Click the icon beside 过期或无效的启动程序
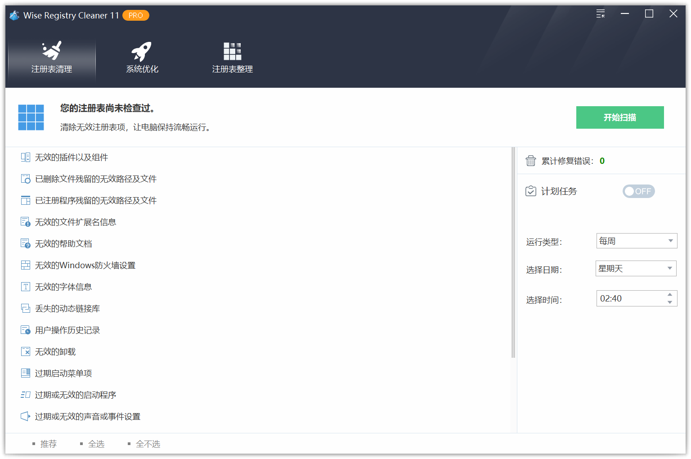 pyautogui.click(x=26, y=395)
